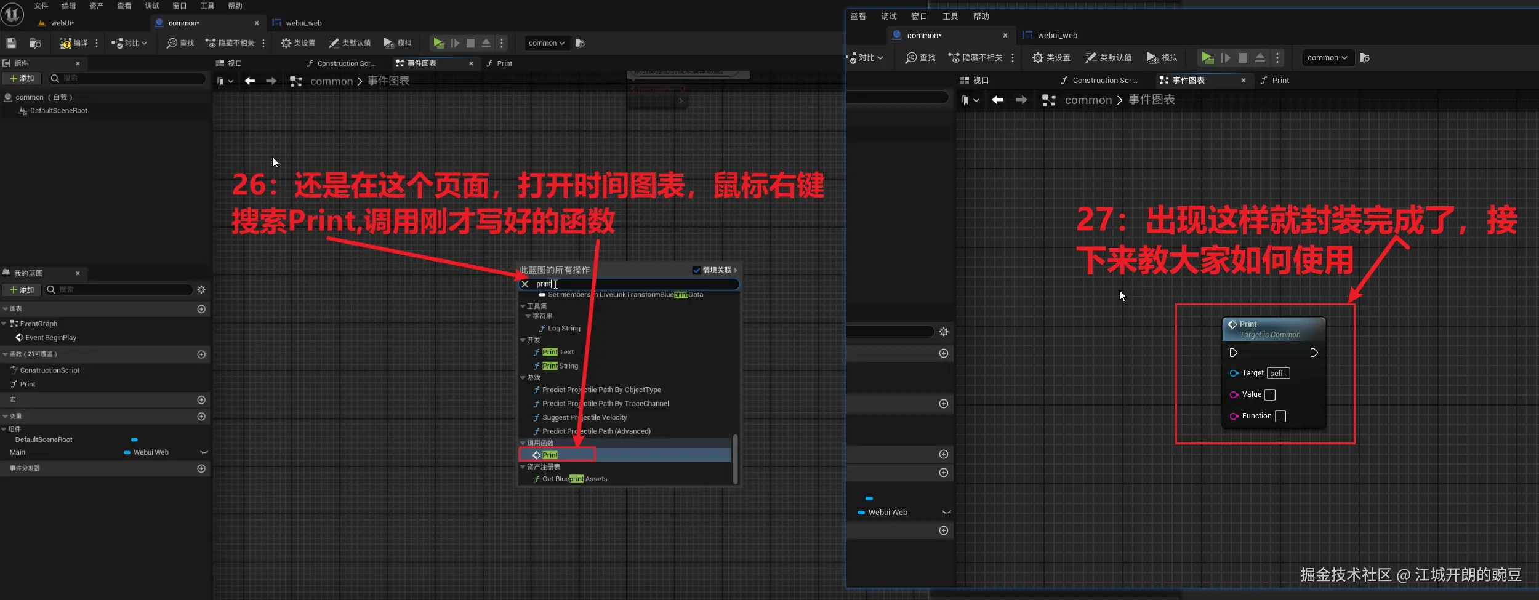
Task: Click 添加 button in the 组件 panel
Action: point(22,78)
